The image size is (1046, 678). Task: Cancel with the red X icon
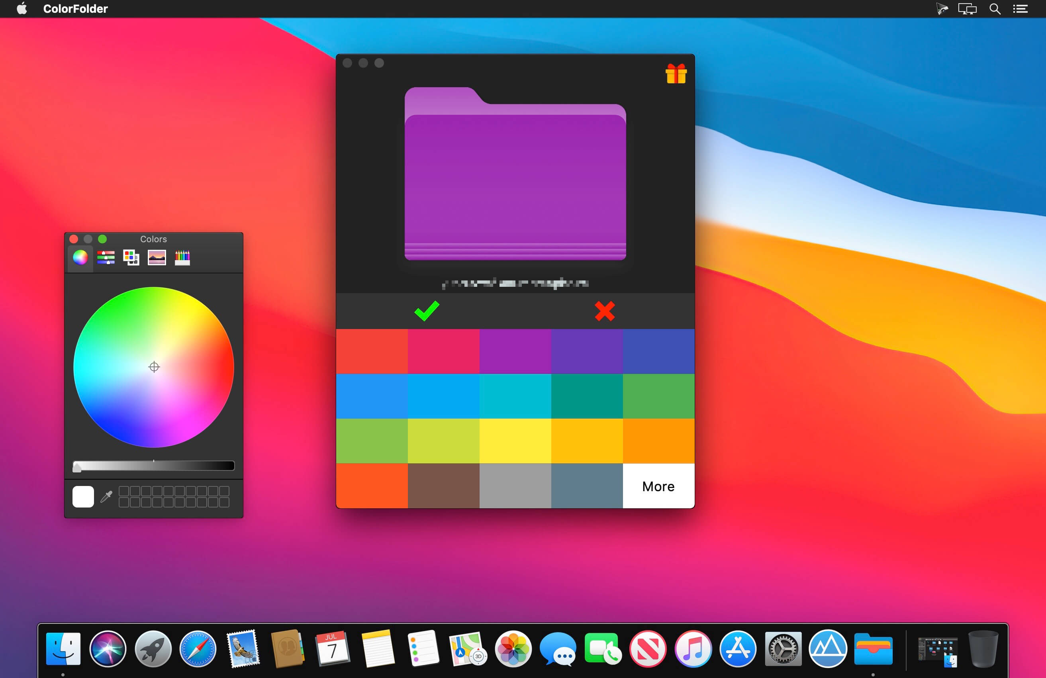click(x=605, y=311)
